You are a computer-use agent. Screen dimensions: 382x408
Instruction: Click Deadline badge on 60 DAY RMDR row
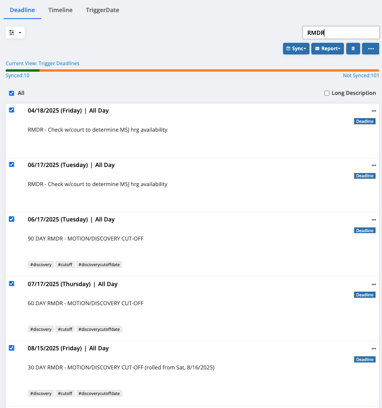tap(365, 295)
